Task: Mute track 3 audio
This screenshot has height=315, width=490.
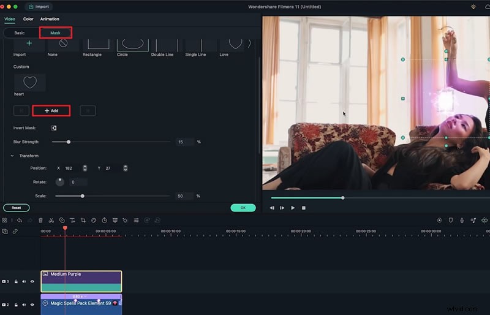Action: pyautogui.click(x=24, y=281)
